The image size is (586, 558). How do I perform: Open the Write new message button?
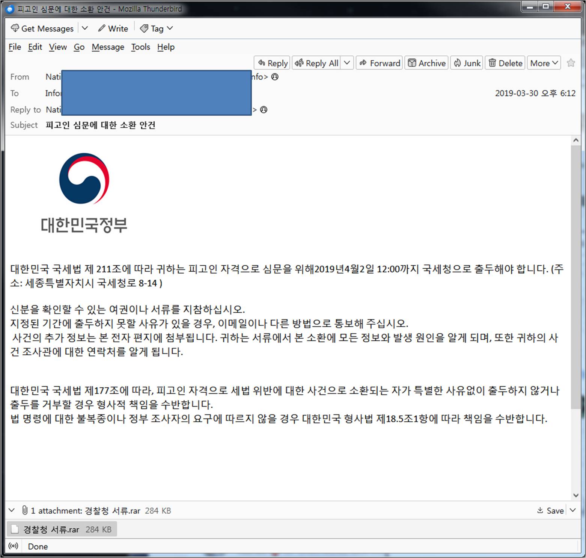click(x=113, y=29)
